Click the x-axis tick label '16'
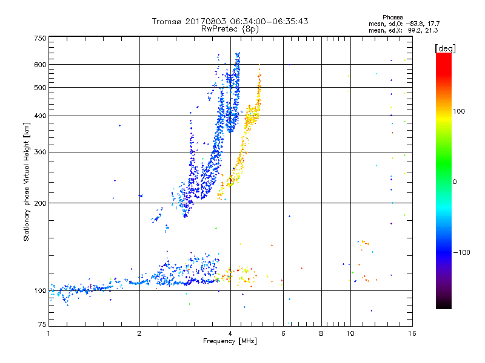The height and width of the screenshot is (363, 485). [412, 333]
